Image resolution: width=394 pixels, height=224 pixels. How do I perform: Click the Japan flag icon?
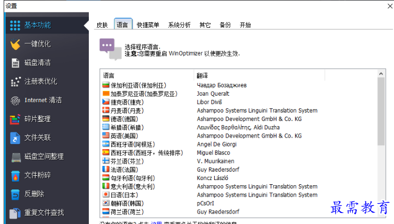pos(106,195)
